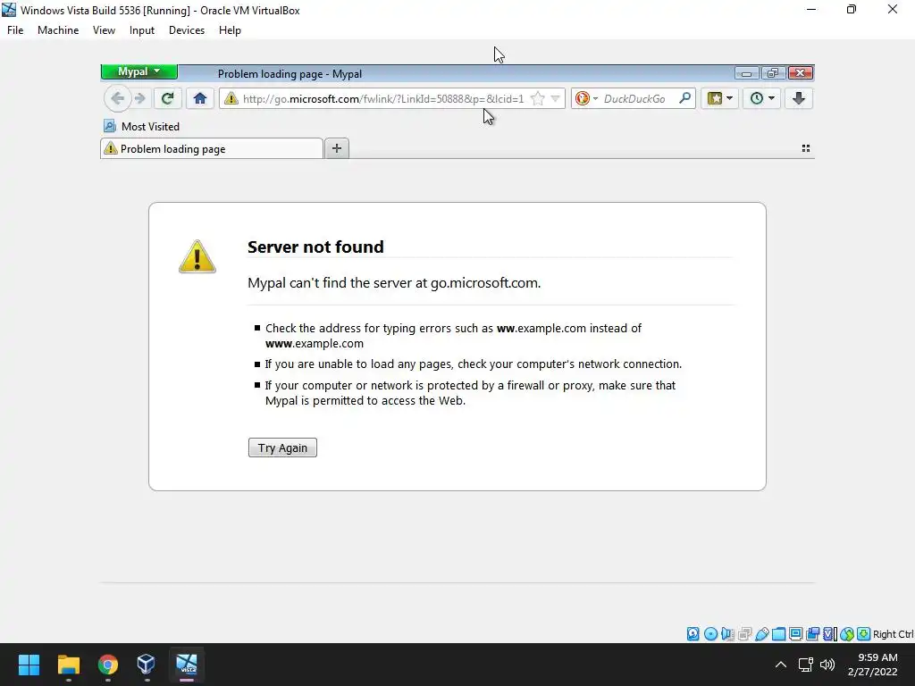Open the DuckDuckGo search engine selector
Image resolution: width=915 pixels, height=686 pixels.
(x=586, y=98)
